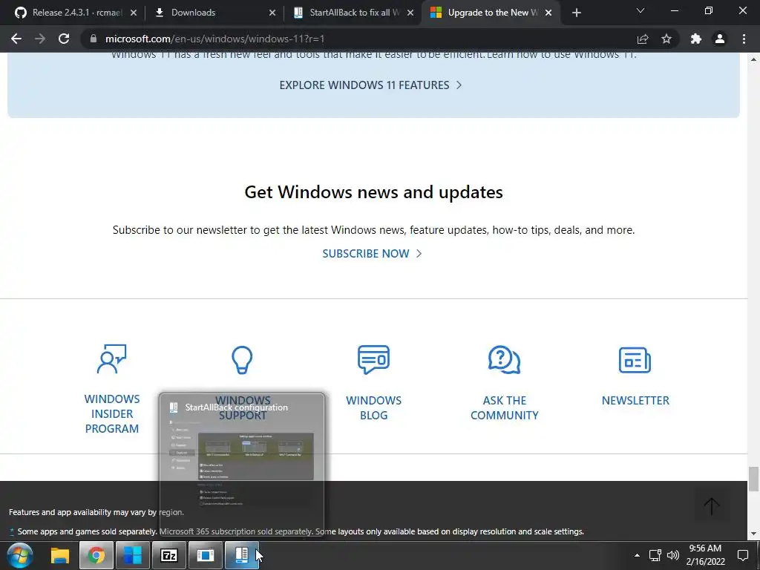This screenshot has width=760, height=570.
Task: Expand the tab search chevron
Action: 641,10
